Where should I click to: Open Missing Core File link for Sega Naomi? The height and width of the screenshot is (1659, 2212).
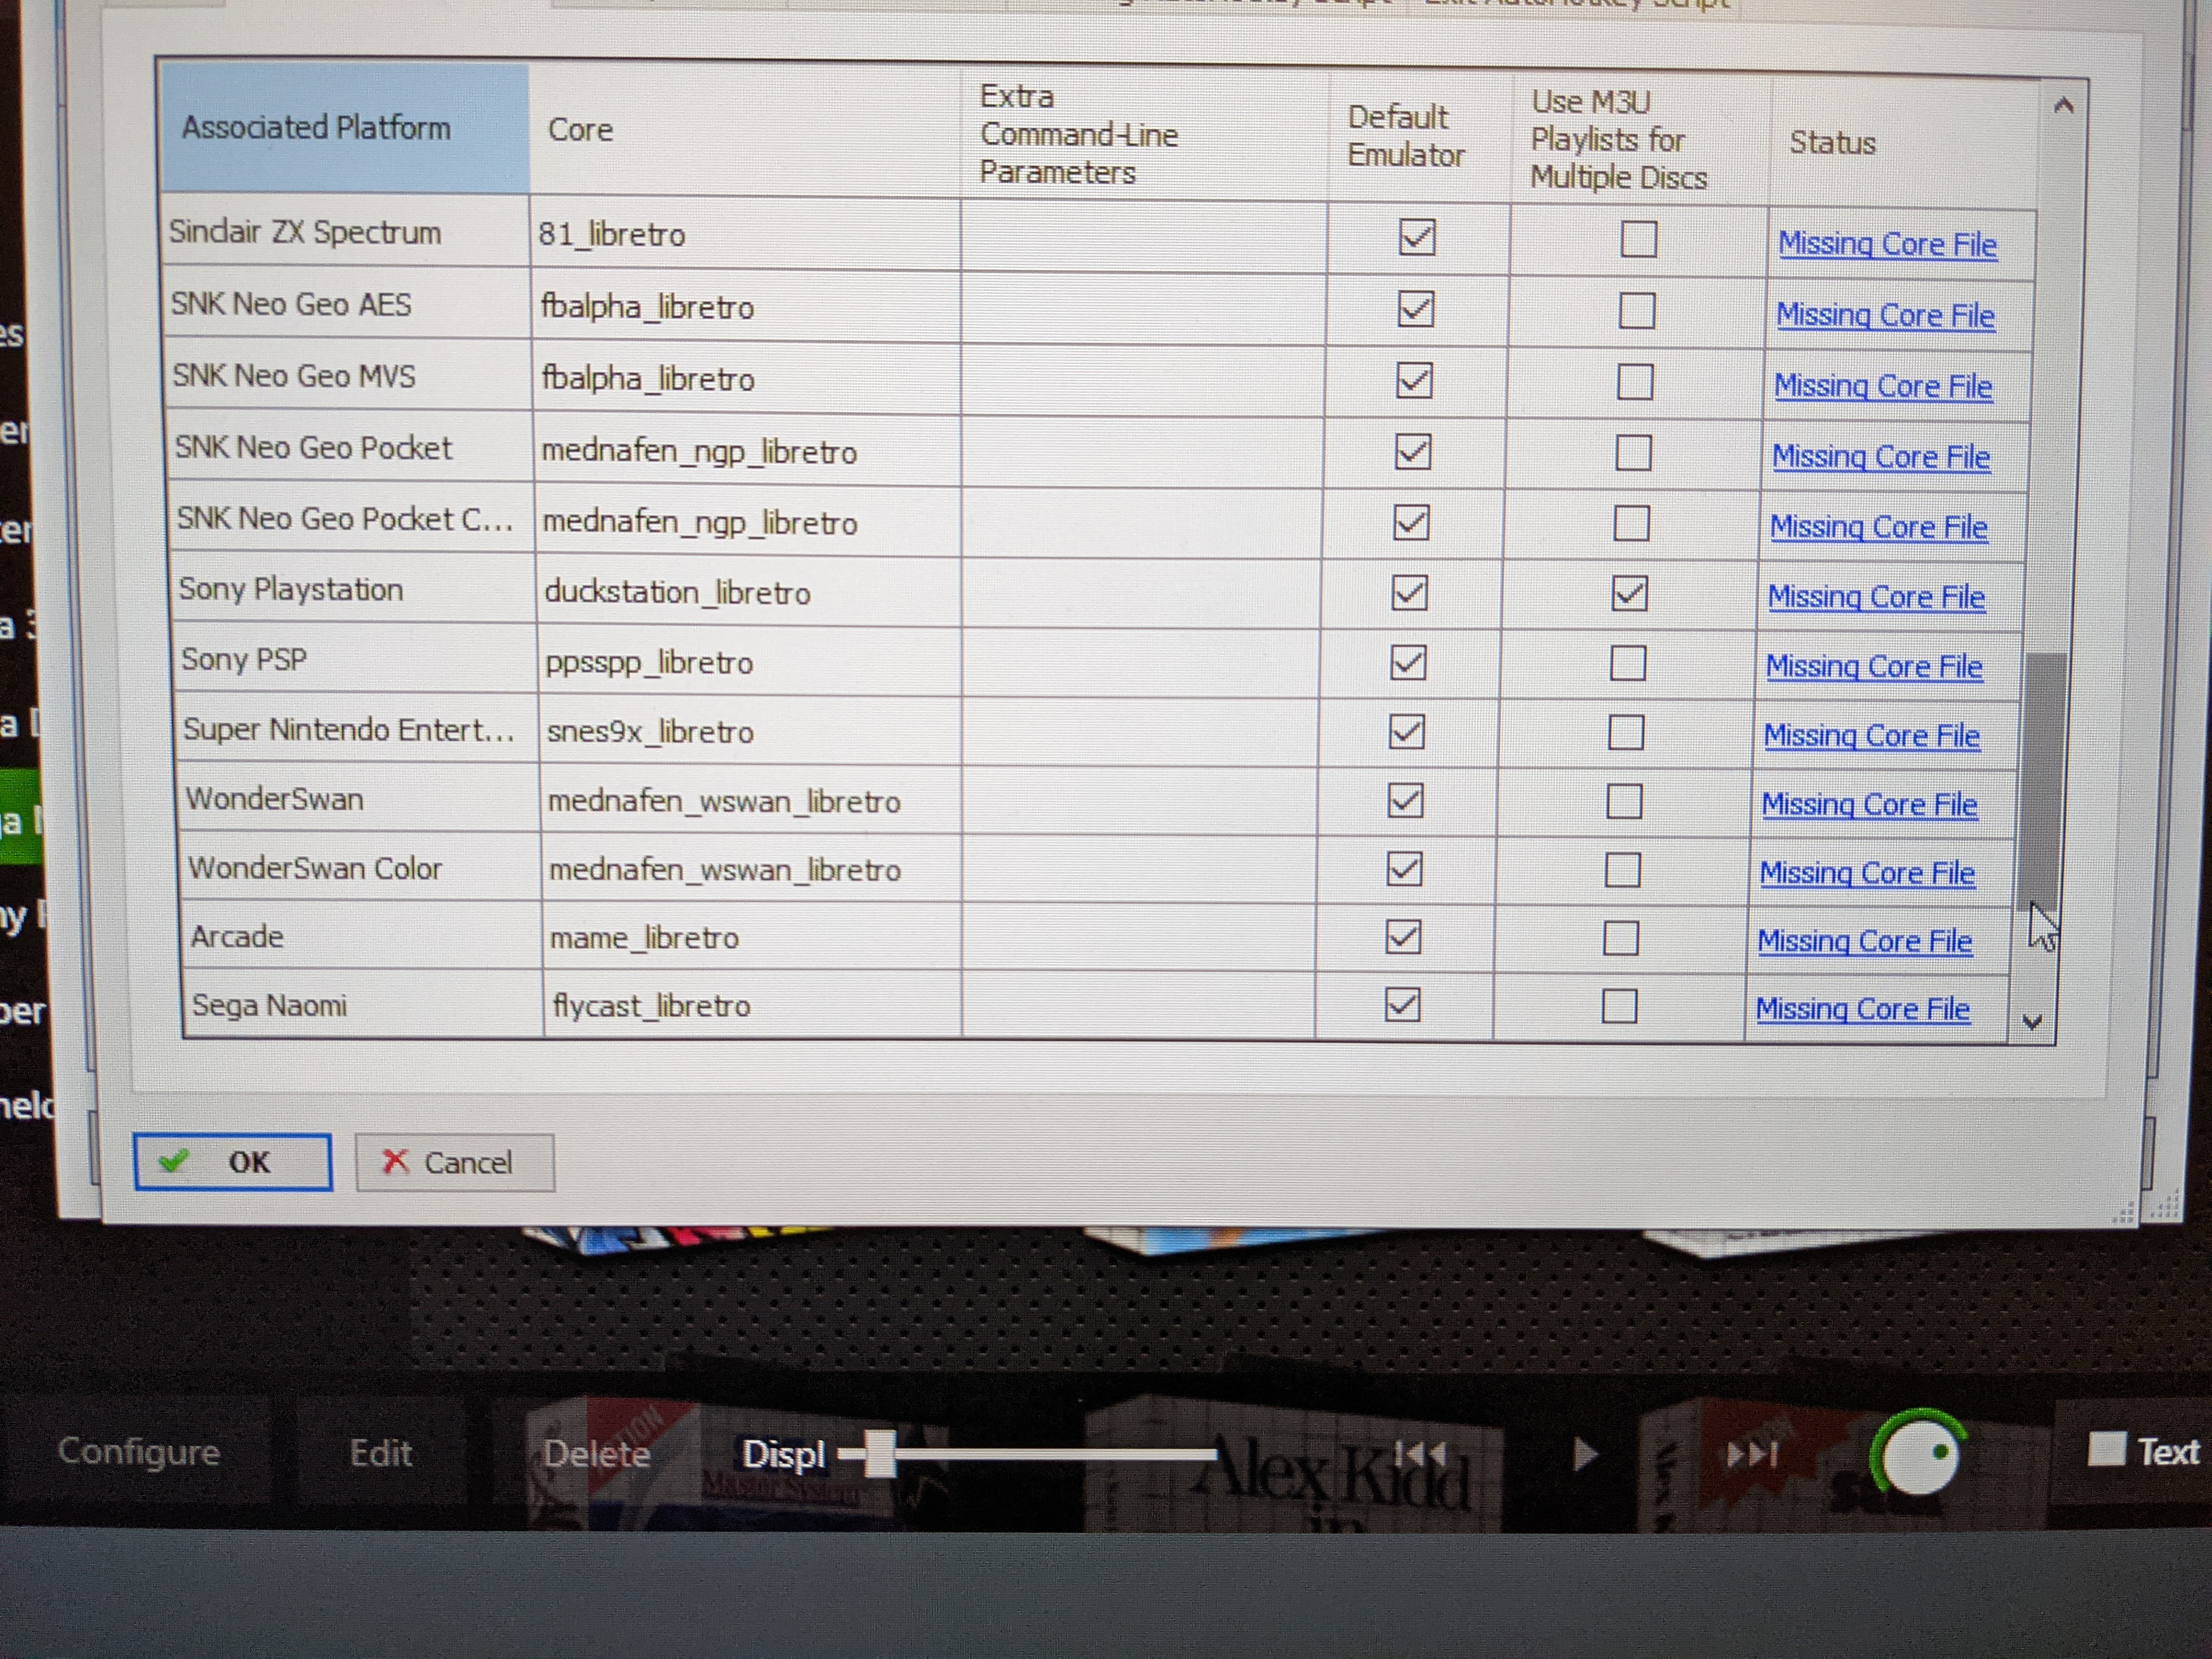1863,1009
